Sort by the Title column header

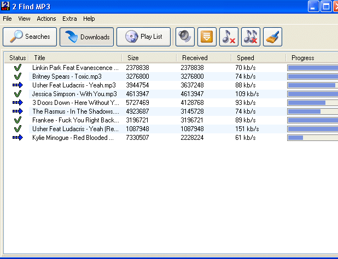coord(75,58)
